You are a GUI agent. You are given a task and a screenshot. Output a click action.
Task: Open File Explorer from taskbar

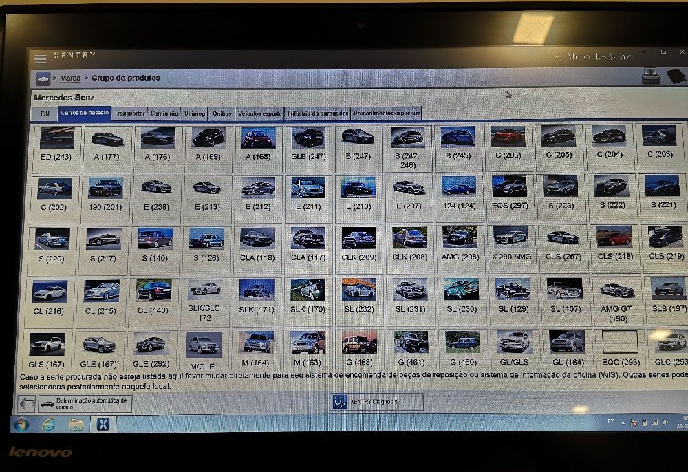[76, 425]
